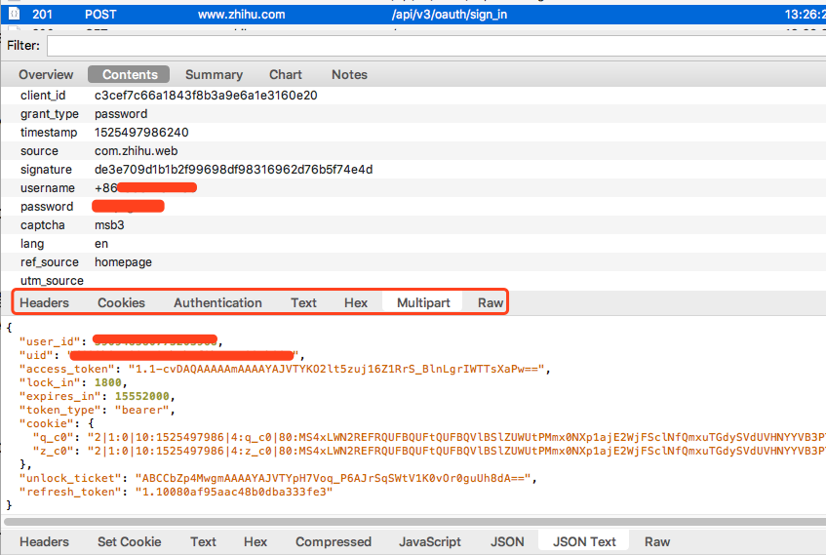Open request Cookies tab
The height and width of the screenshot is (555, 826).
coord(121,303)
